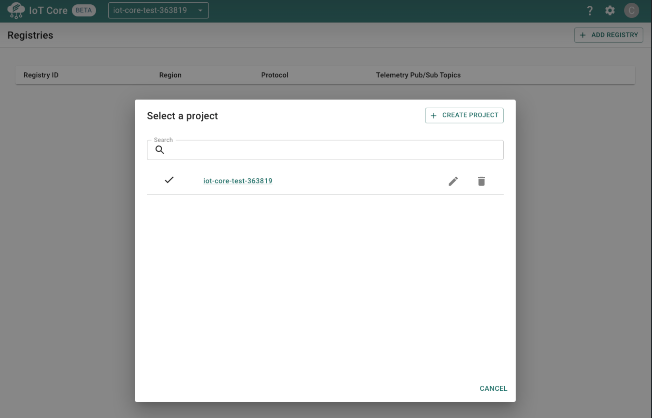Click the Protocol column header
The image size is (652, 418).
274,75
